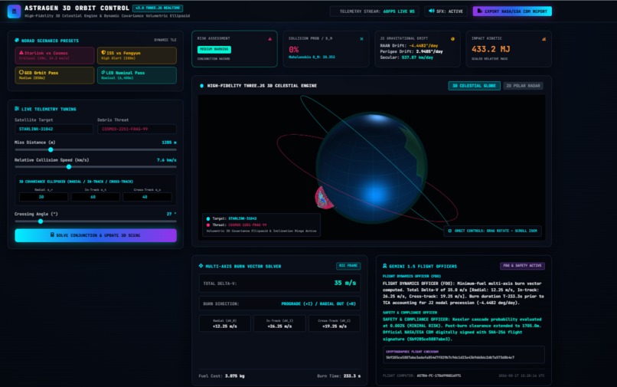The height and width of the screenshot is (387, 617).
Task: Load the GEO Orbit Pass preset
Action: (54, 75)
